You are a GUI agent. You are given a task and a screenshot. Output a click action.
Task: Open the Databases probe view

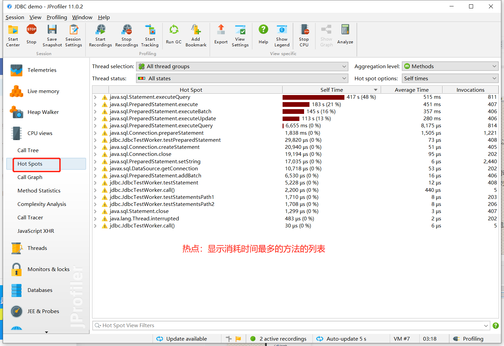(40, 290)
